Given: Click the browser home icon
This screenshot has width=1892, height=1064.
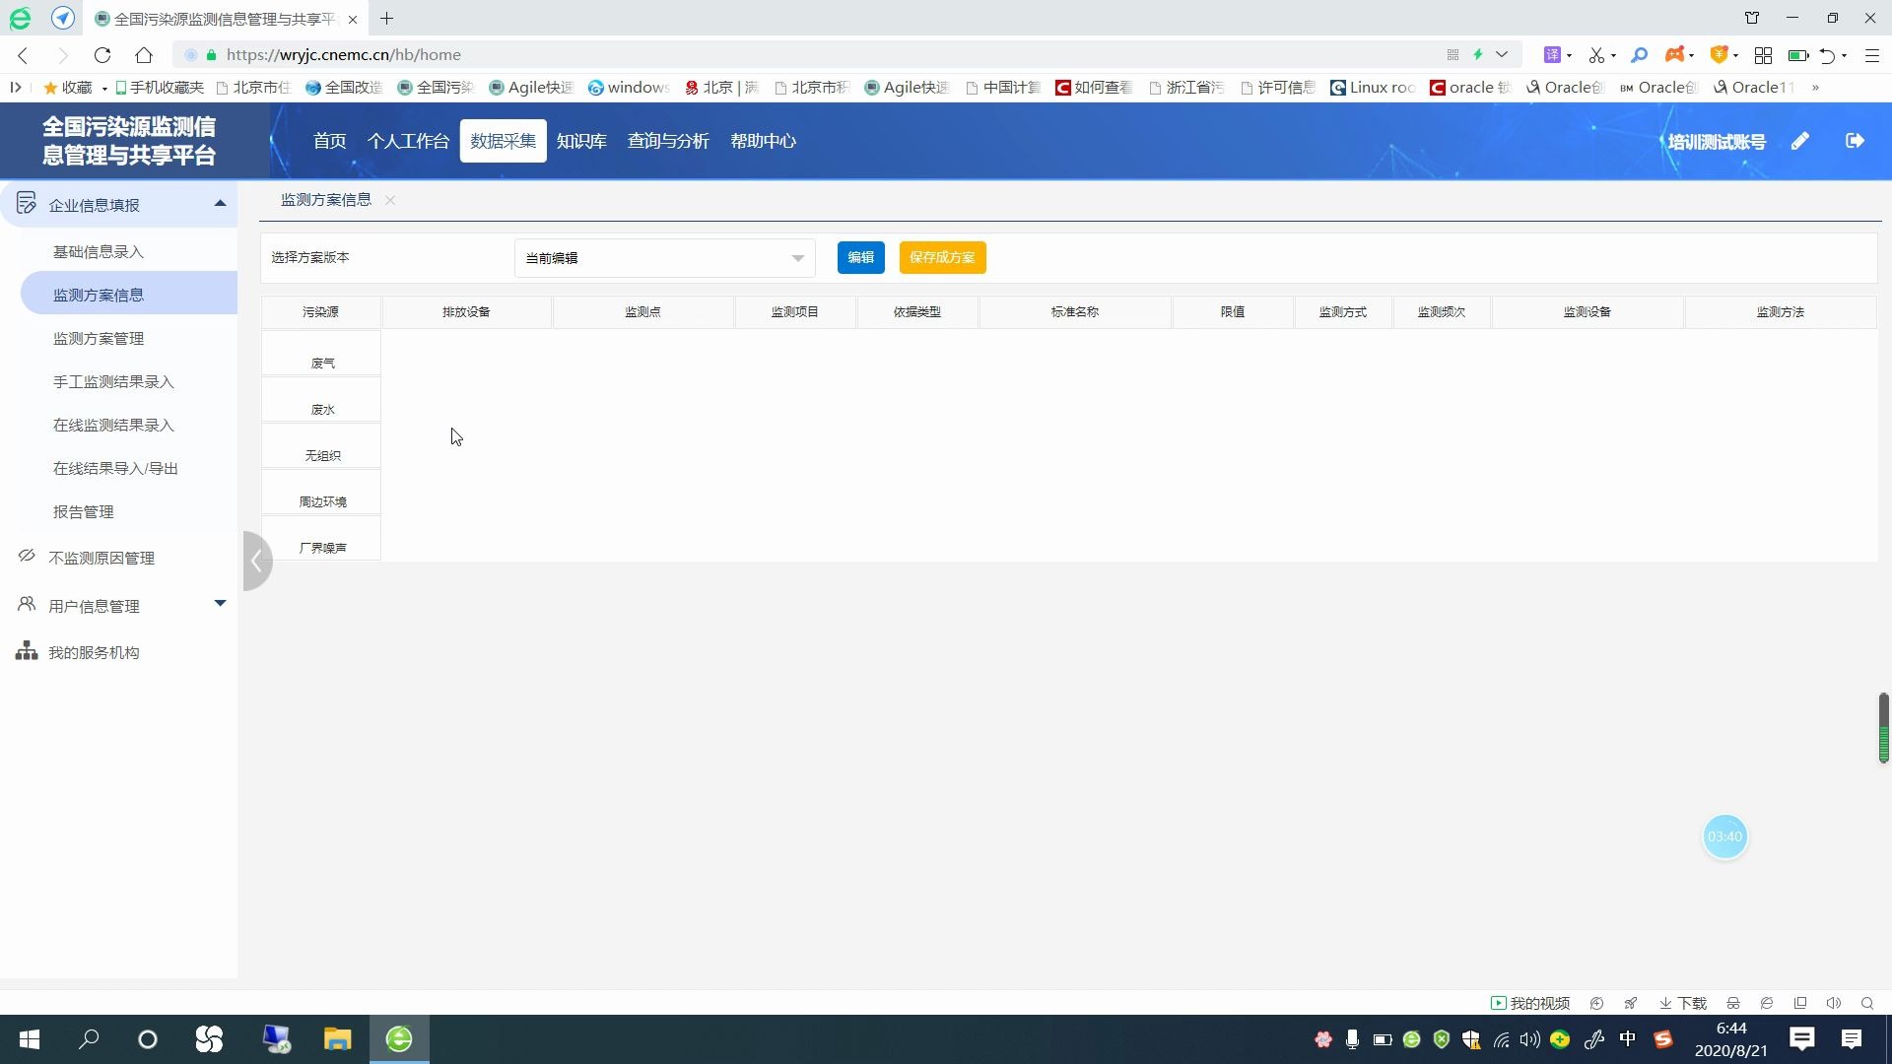Looking at the screenshot, I should tap(144, 55).
